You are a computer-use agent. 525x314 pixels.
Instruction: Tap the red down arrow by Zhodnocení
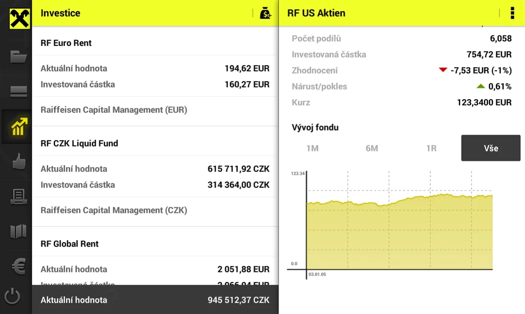[x=443, y=70]
